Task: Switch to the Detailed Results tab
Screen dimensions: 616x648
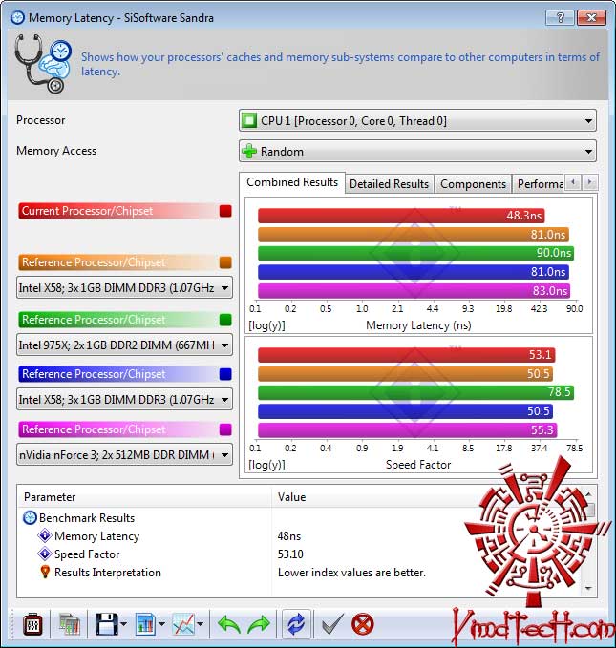Action: [390, 184]
